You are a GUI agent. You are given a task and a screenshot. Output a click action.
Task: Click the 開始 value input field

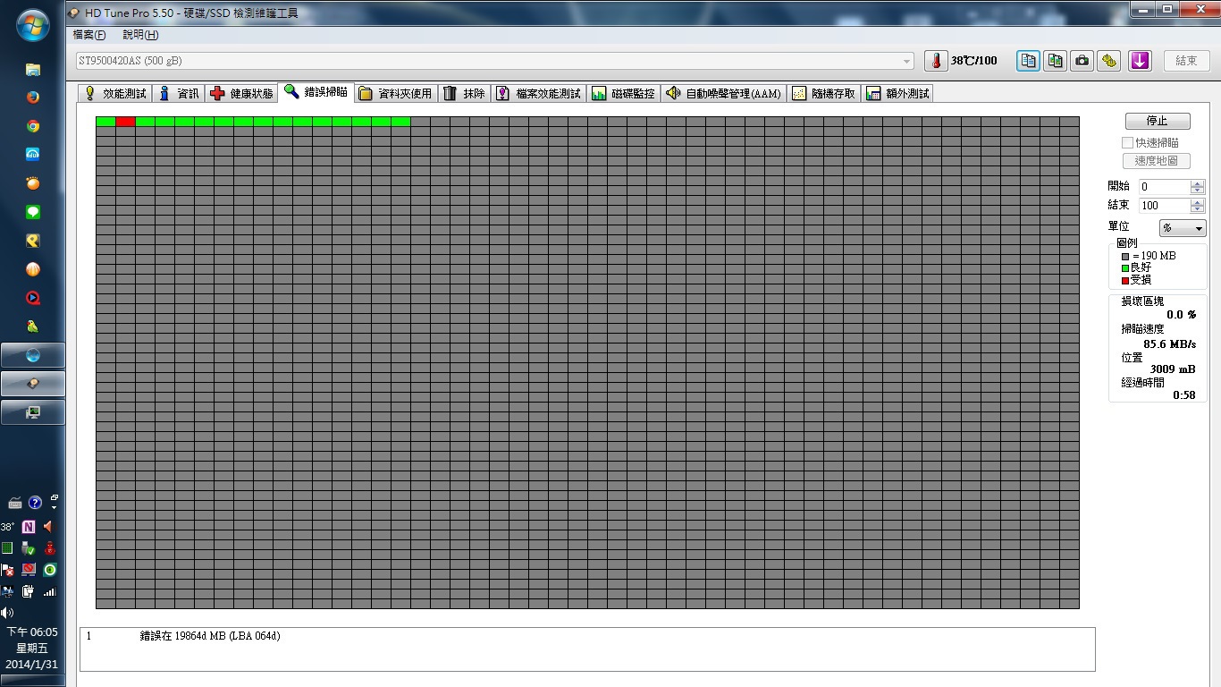coord(1164,186)
